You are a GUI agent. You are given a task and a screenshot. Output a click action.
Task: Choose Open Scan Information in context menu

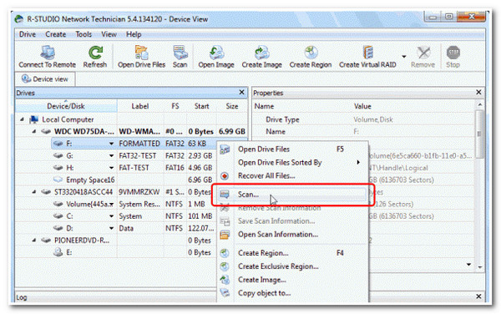(292, 234)
